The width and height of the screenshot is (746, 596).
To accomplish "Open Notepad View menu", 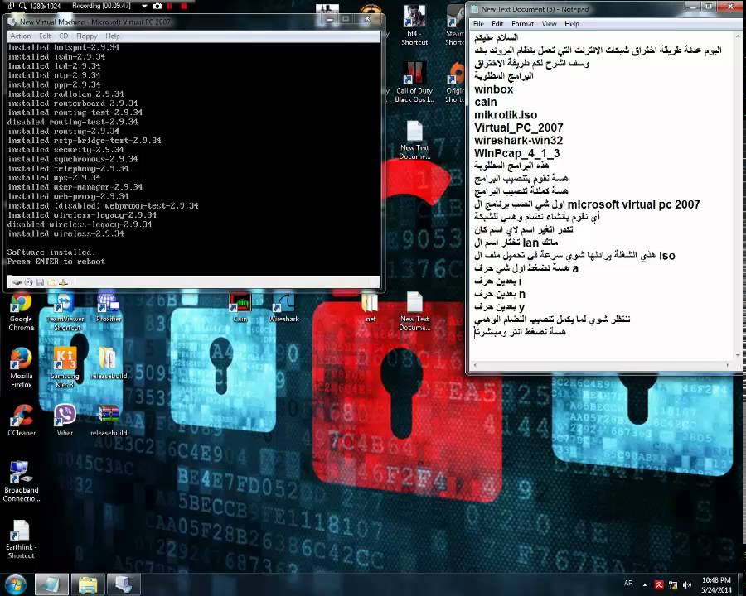I will pyautogui.click(x=549, y=24).
